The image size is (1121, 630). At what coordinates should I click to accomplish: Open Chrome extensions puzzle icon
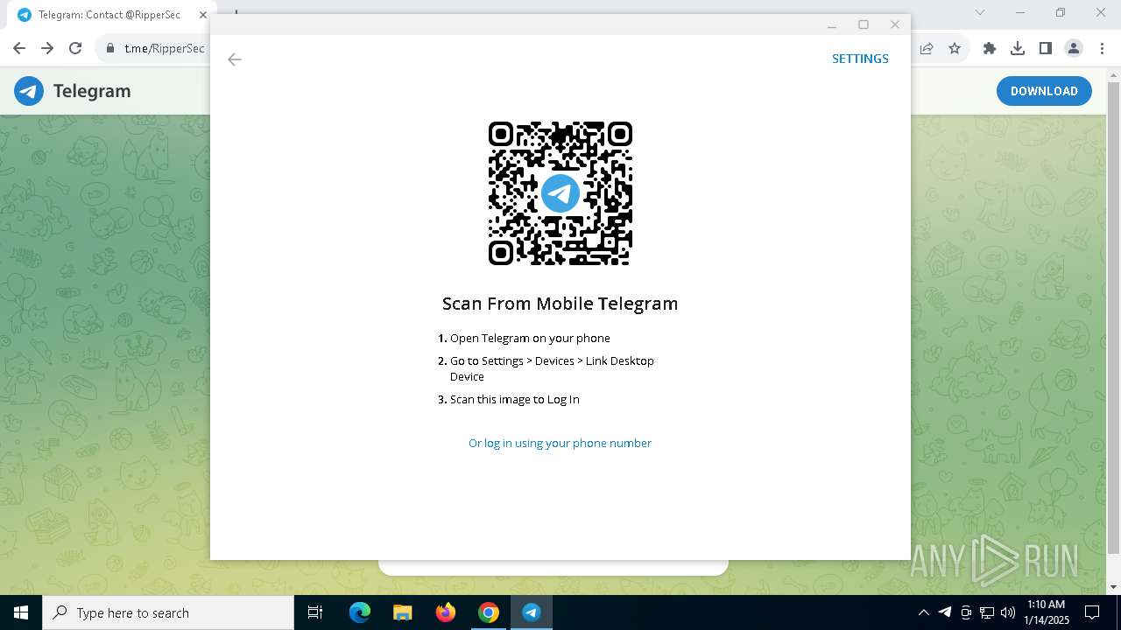pos(990,48)
